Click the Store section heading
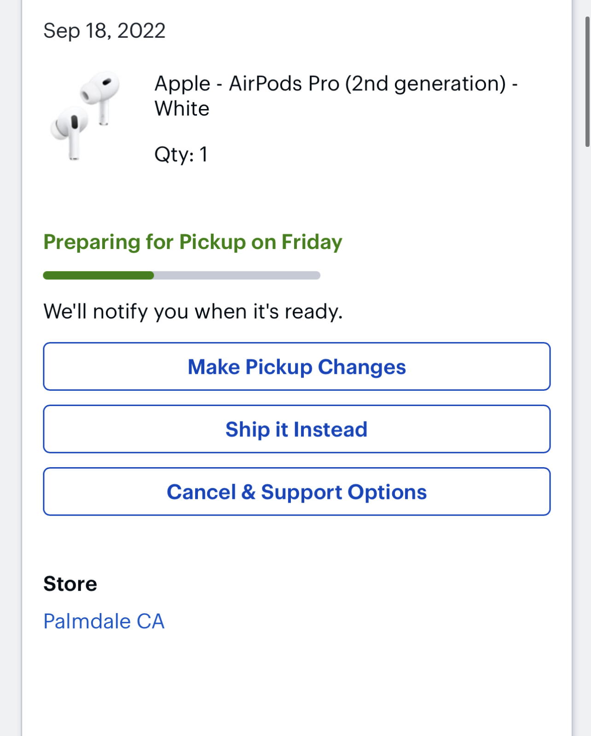Image resolution: width=591 pixels, height=736 pixels. click(x=70, y=584)
